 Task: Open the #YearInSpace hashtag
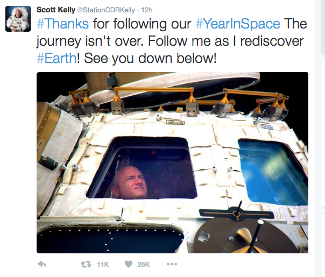[238, 24]
